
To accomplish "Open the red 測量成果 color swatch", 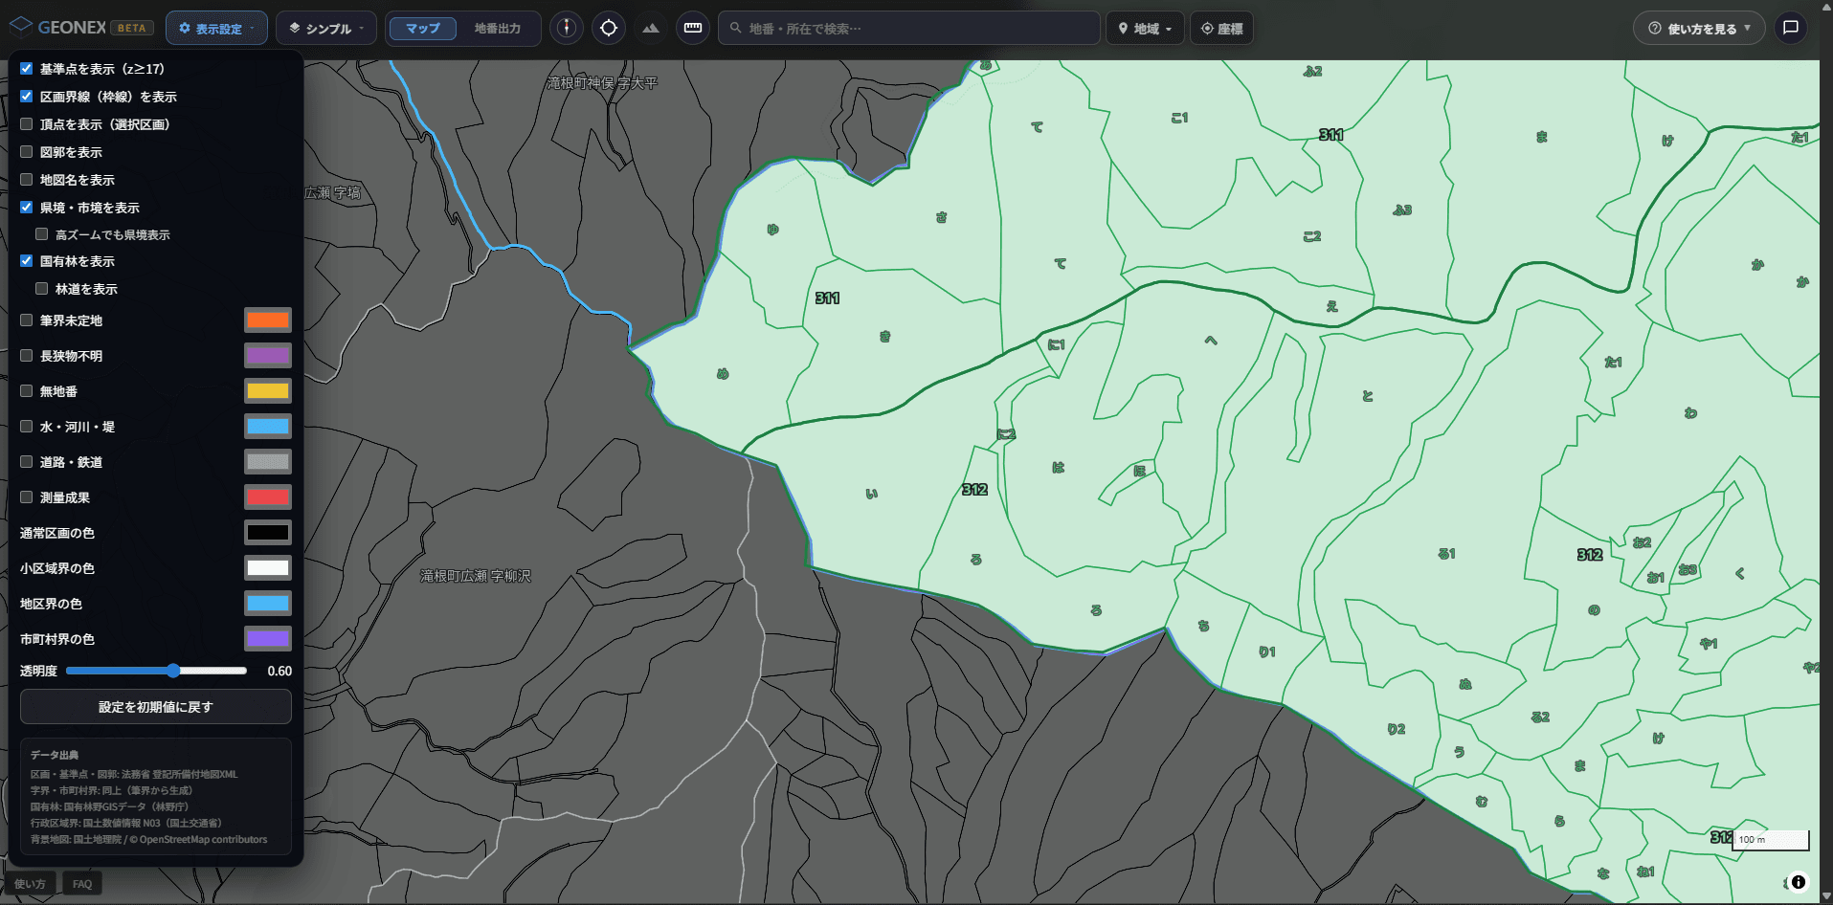I will click(268, 497).
